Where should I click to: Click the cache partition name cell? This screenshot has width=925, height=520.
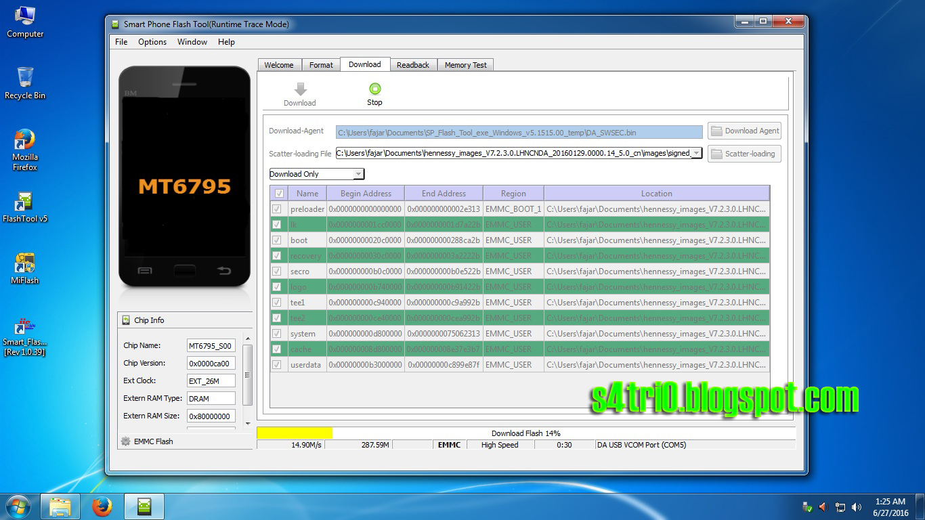pyautogui.click(x=307, y=349)
